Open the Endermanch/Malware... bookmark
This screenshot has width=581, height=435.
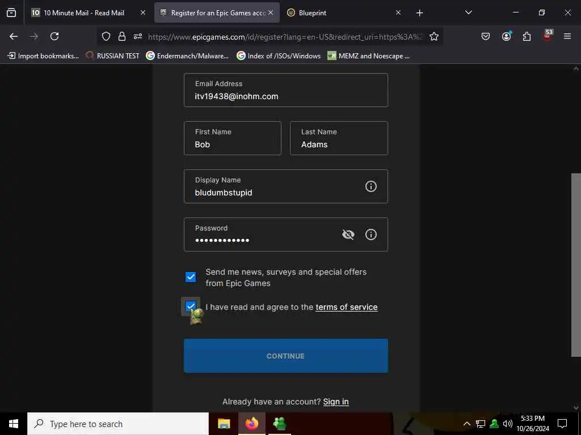click(x=187, y=56)
